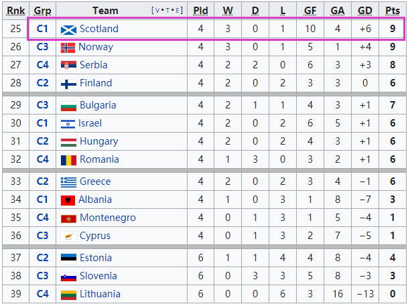Image resolution: width=408 pixels, height=304 pixels.
Task: Open the T (talk) template link
Action: 168,11
